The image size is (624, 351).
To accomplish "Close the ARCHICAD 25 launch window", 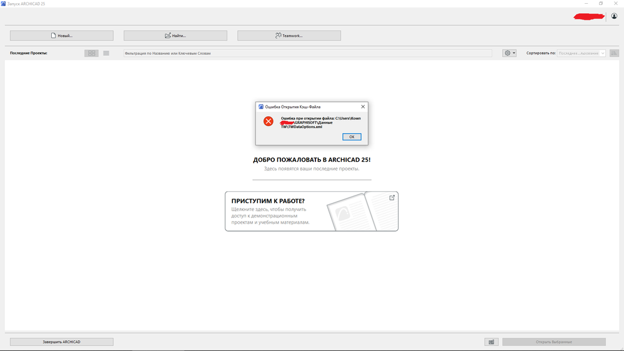I will tap(616, 4).
